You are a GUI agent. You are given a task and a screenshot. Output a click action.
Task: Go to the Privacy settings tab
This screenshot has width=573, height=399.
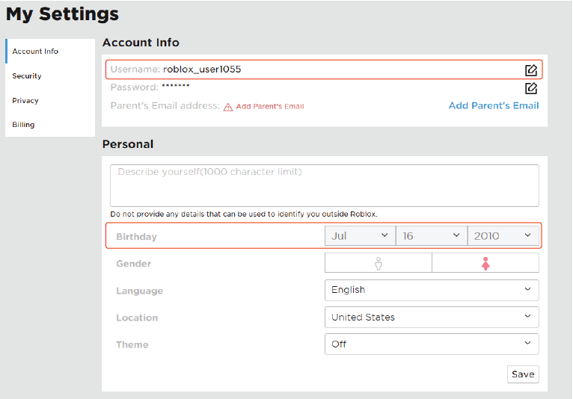25,101
